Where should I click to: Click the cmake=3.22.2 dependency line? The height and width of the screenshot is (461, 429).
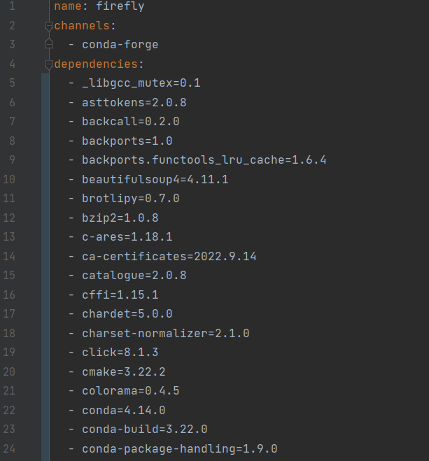[124, 372]
